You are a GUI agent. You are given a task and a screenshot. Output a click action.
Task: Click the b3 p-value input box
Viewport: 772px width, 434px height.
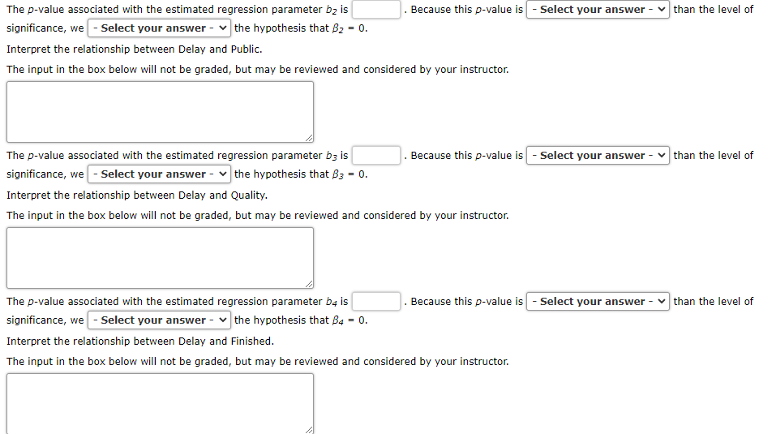(376, 155)
